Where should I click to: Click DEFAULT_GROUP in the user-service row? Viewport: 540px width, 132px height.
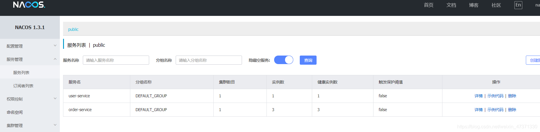pos(151,96)
